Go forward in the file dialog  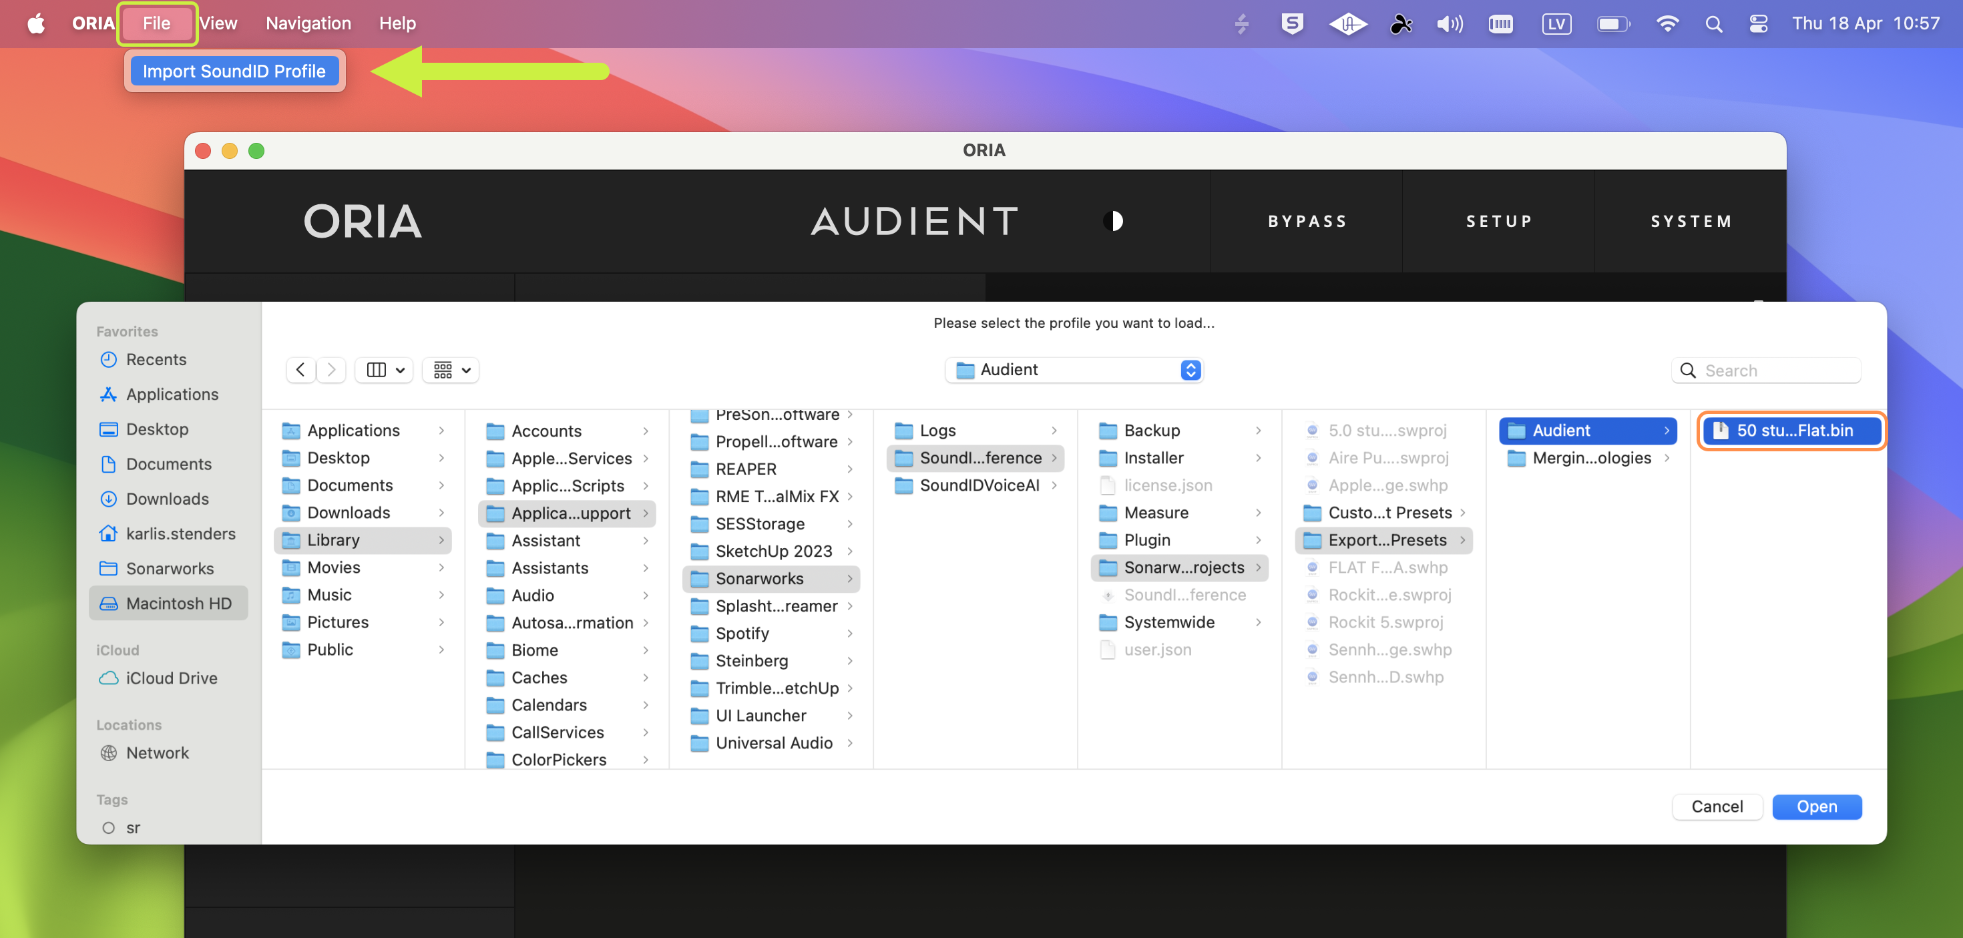point(331,370)
